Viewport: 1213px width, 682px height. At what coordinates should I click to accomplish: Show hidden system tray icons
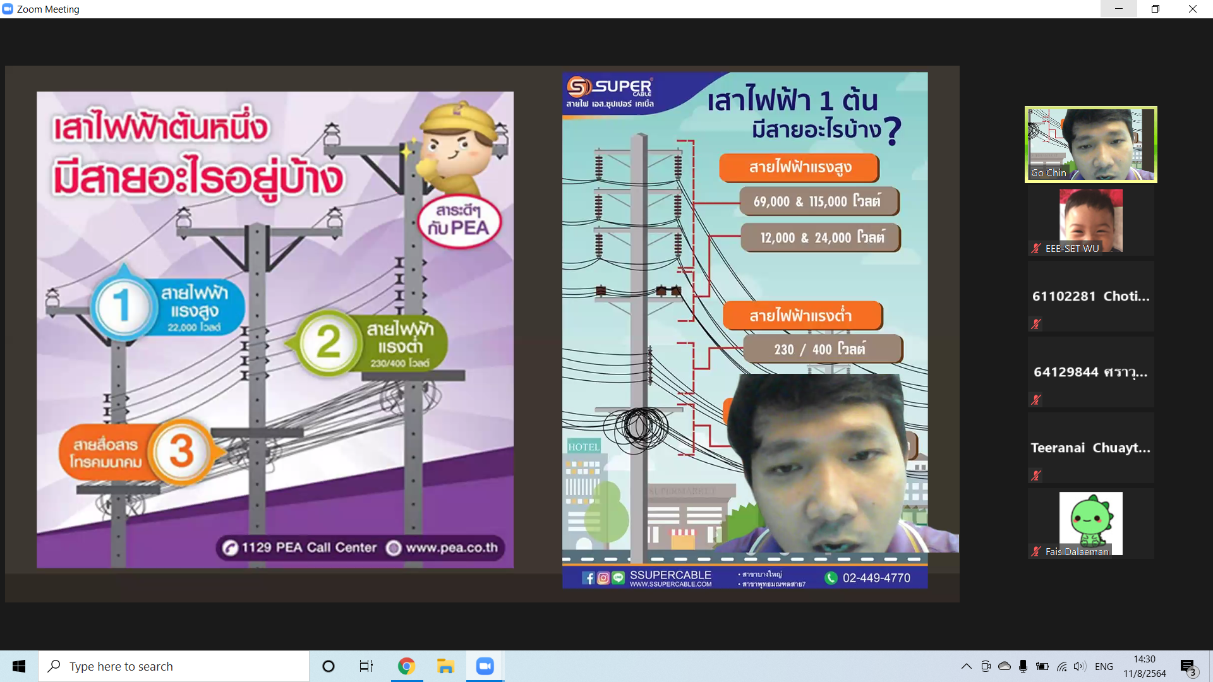pyautogui.click(x=966, y=666)
